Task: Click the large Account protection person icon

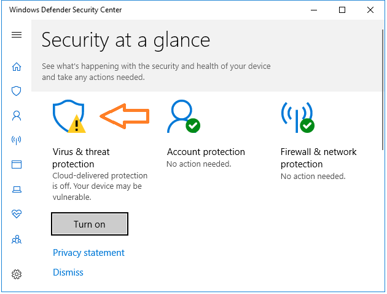Action: (184, 116)
